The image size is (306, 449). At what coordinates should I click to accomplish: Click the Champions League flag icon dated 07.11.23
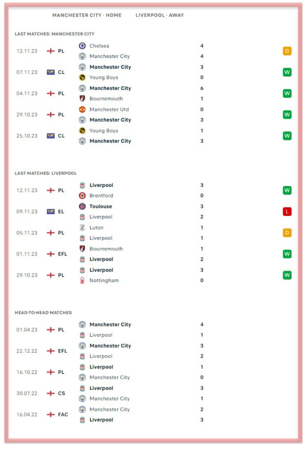51,72
